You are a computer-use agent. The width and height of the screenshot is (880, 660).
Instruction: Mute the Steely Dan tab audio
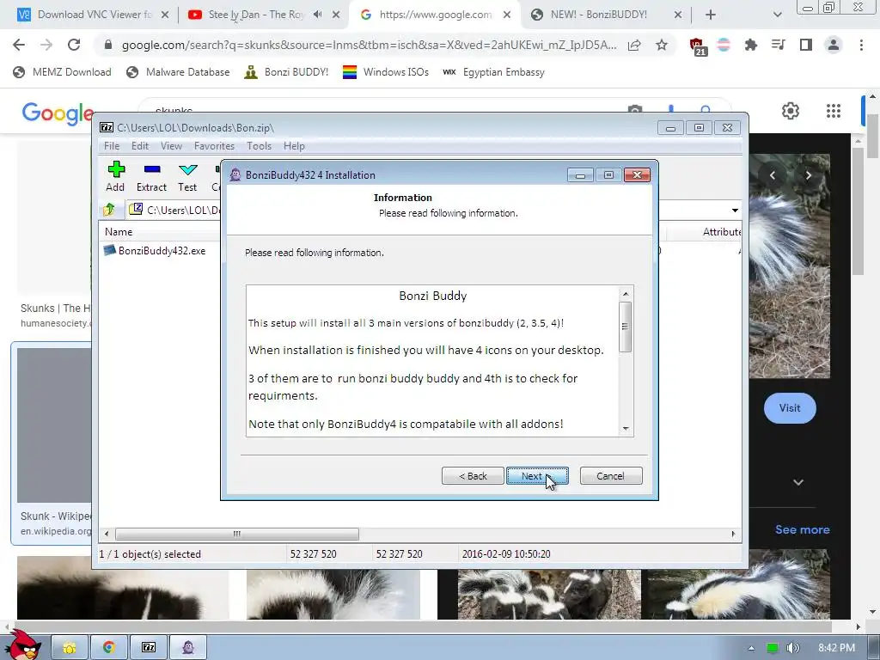(x=318, y=15)
